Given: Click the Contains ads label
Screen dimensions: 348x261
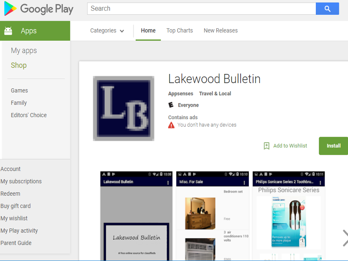Looking at the screenshot, I should click(x=183, y=117).
